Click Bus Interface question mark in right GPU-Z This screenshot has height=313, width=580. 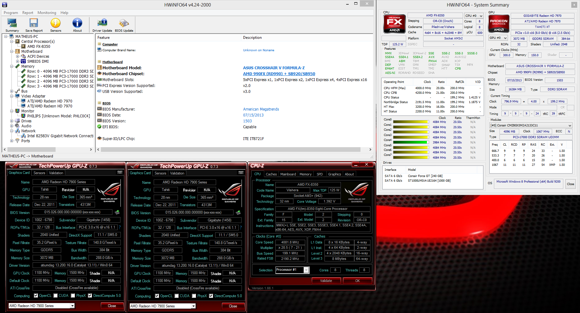coord(241,228)
